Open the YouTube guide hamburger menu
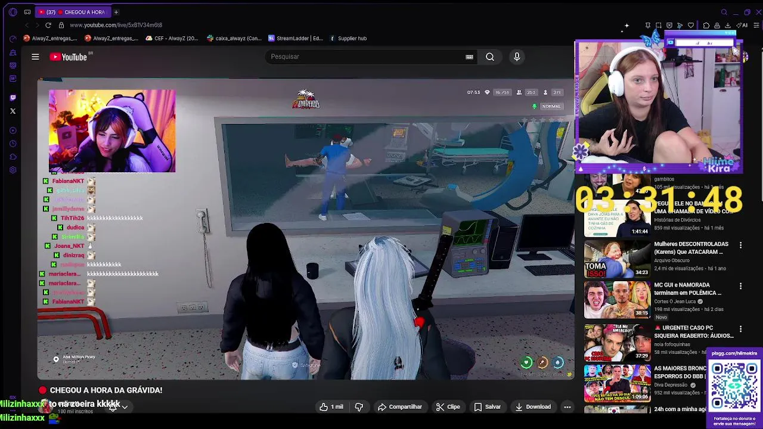The image size is (763, 429). point(35,57)
